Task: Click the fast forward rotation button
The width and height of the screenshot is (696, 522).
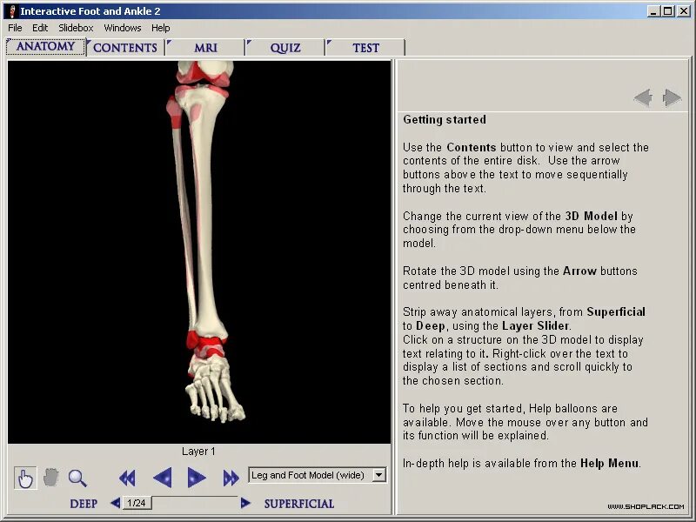Action: (231, 478)
